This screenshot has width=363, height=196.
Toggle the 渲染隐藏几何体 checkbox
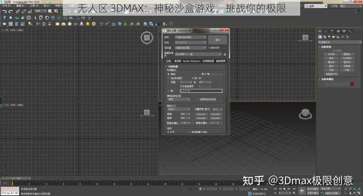[190, 132]
